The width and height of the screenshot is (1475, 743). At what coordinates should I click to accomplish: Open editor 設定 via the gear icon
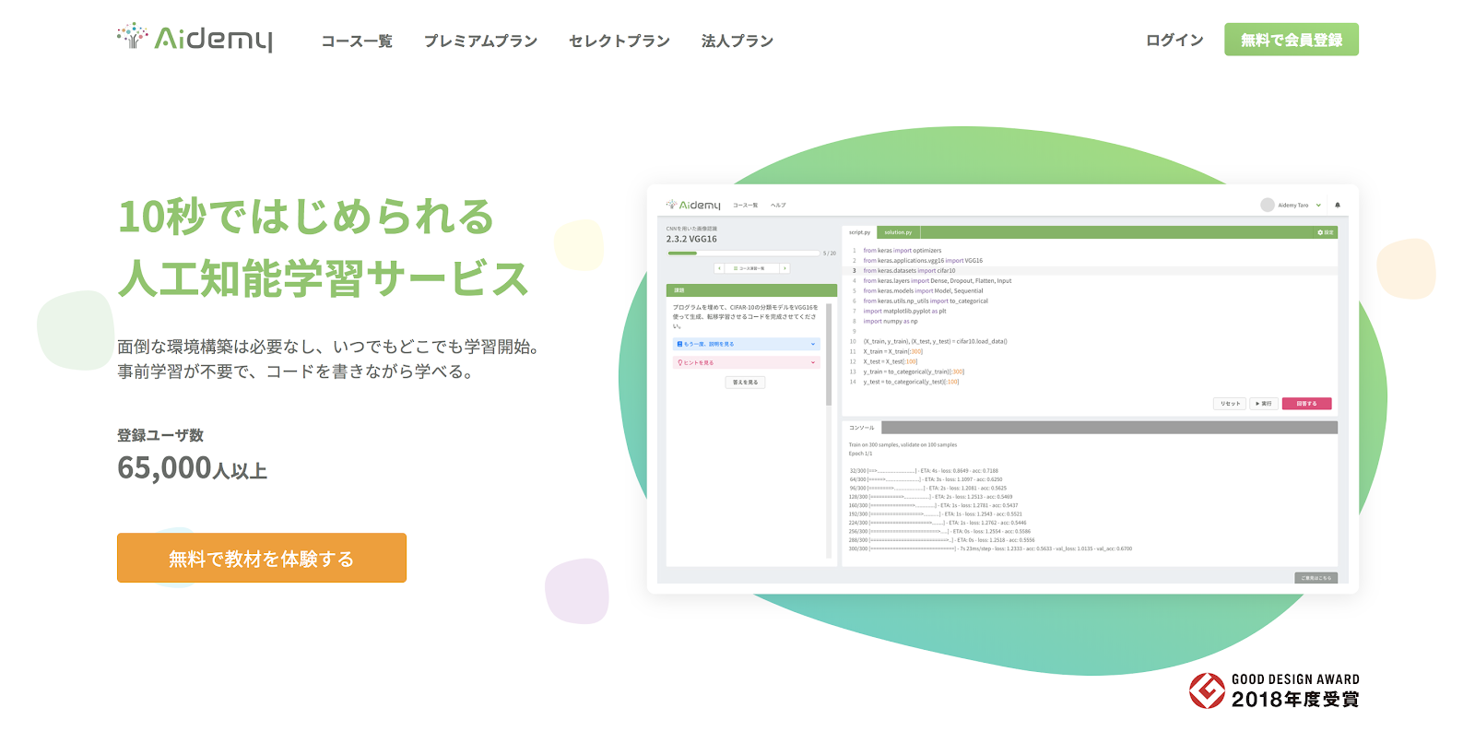coord(1326,232)
